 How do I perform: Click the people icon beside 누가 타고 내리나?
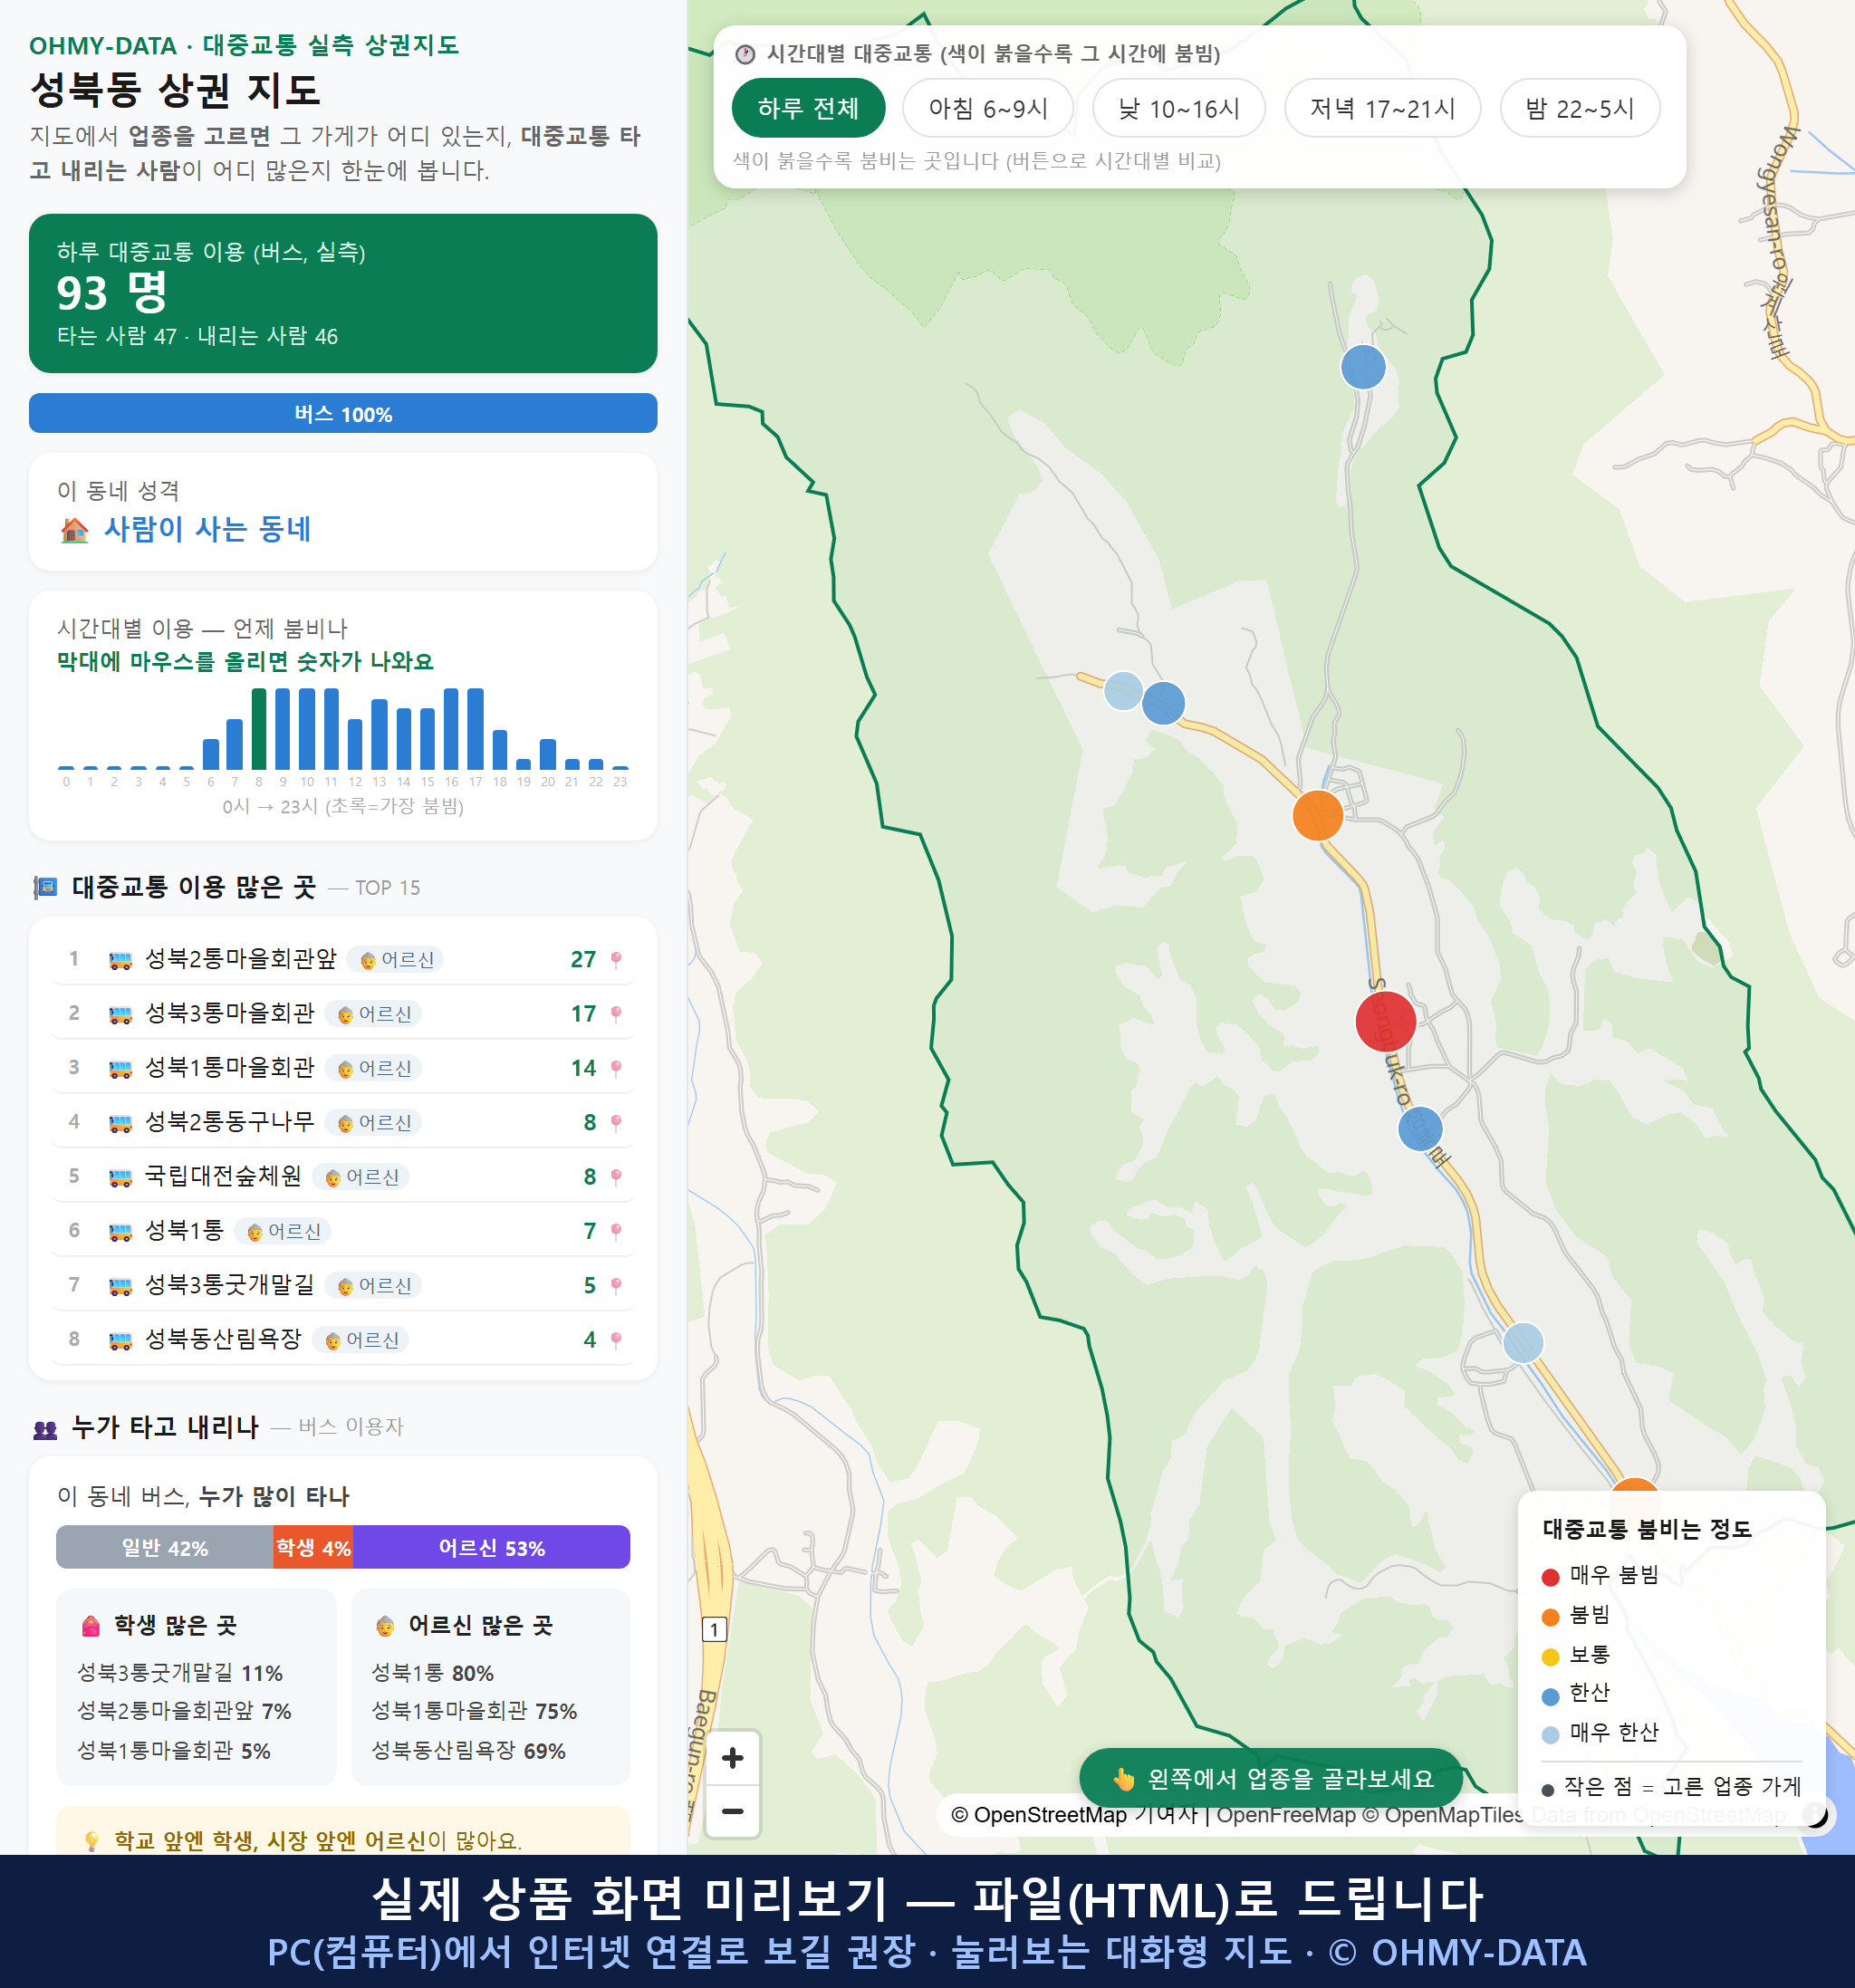coord(45,1429)
